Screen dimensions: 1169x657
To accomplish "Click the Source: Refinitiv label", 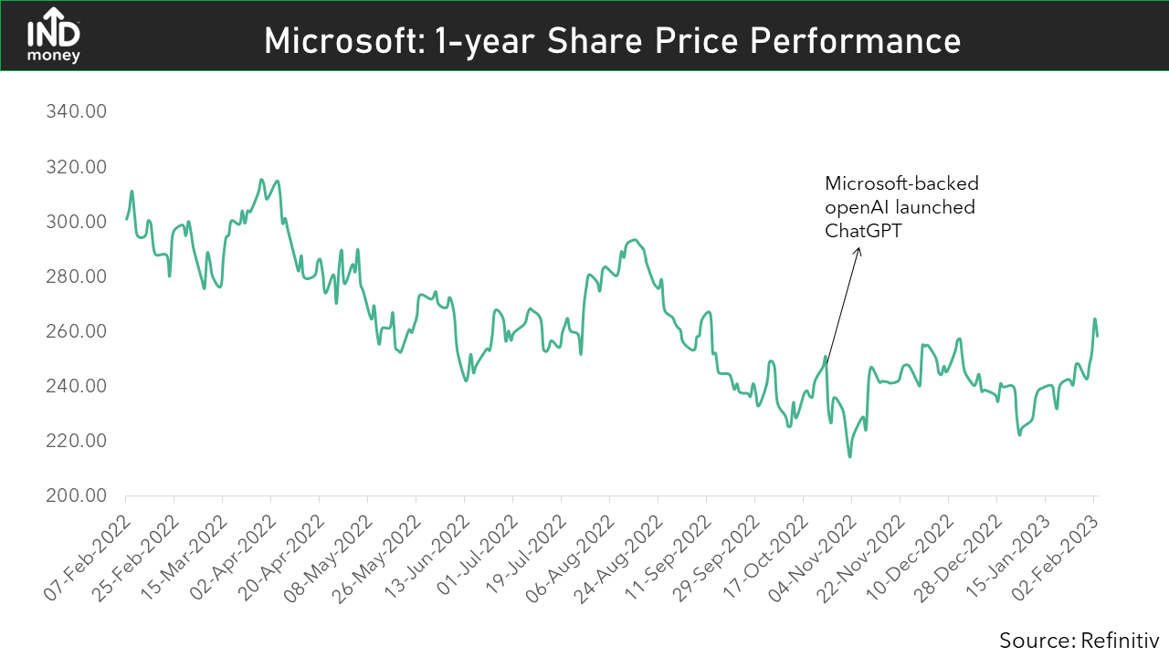I will point(1078,639).
